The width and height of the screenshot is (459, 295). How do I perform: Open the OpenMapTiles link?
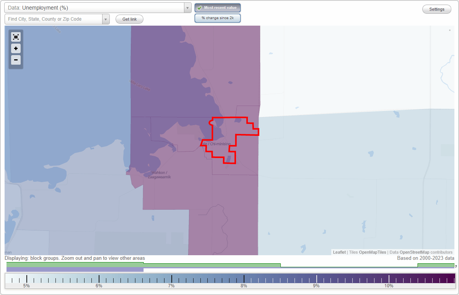(372, 252)
